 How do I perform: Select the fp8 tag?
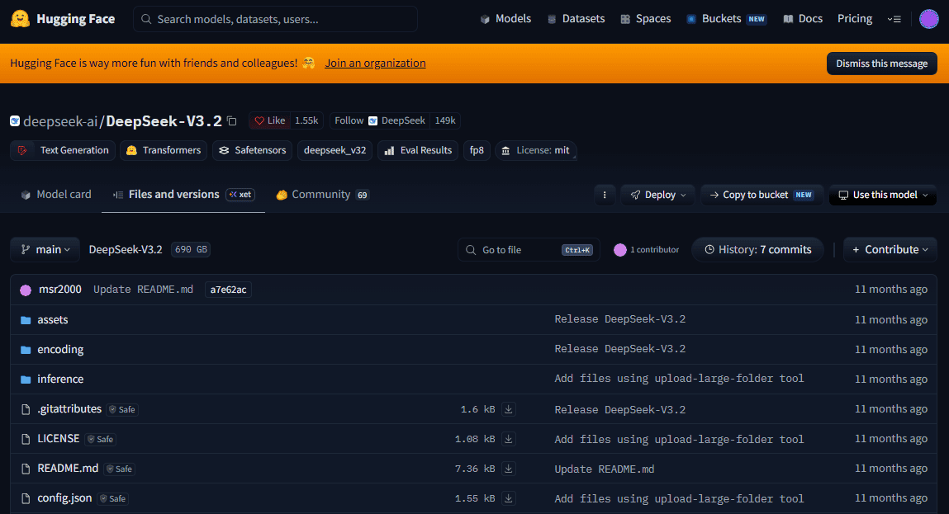[477, 150]
